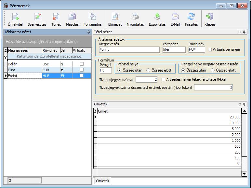
Task: Sort by Címlet column header
Action: coord(169,111)
